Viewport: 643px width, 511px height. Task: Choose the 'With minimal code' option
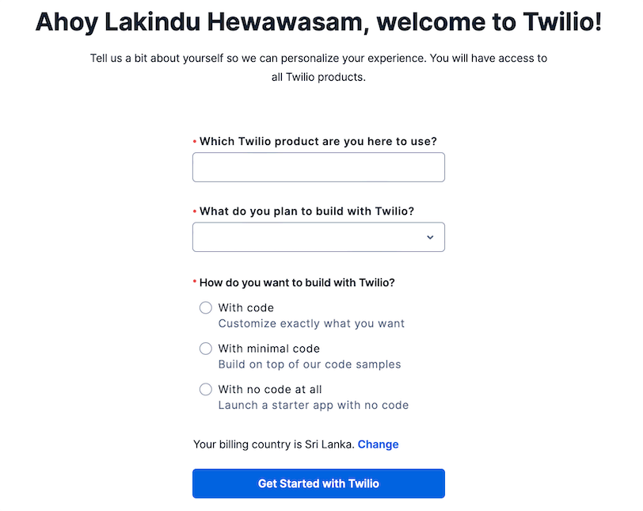point(206,349)
